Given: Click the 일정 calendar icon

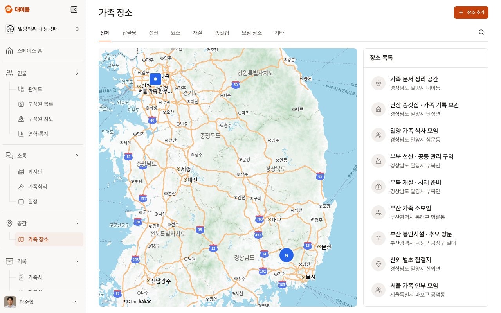Looking at the screenshot, I should tap(21, 201).
